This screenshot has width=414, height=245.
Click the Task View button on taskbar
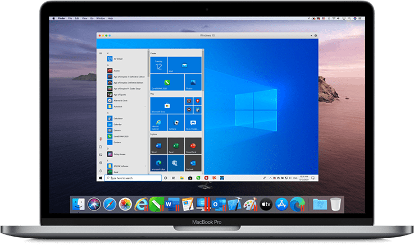click(174, 178)
